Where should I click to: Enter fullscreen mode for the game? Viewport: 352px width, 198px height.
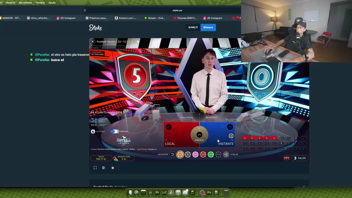click(x=95, y=168)
